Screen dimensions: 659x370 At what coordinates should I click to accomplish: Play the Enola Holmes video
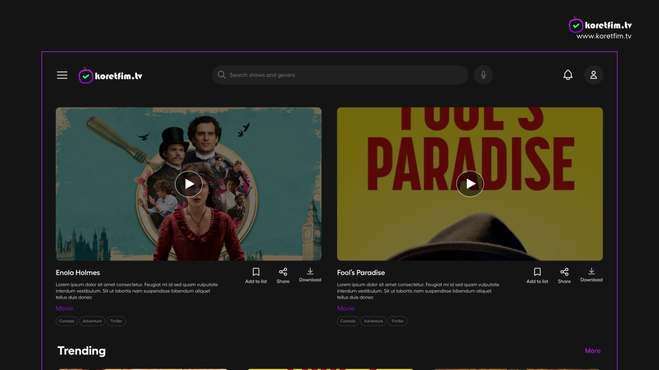tap(189, 184)
